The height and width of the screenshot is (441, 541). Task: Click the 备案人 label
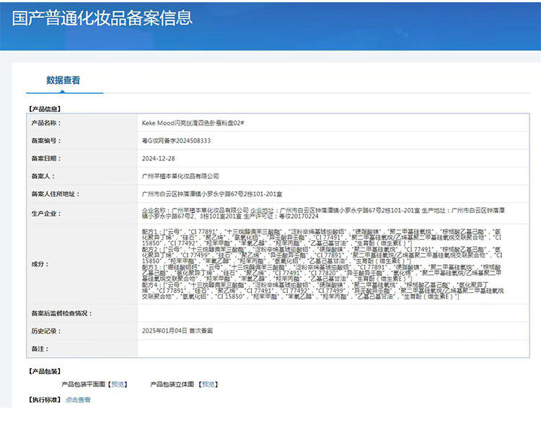point(43,176)
